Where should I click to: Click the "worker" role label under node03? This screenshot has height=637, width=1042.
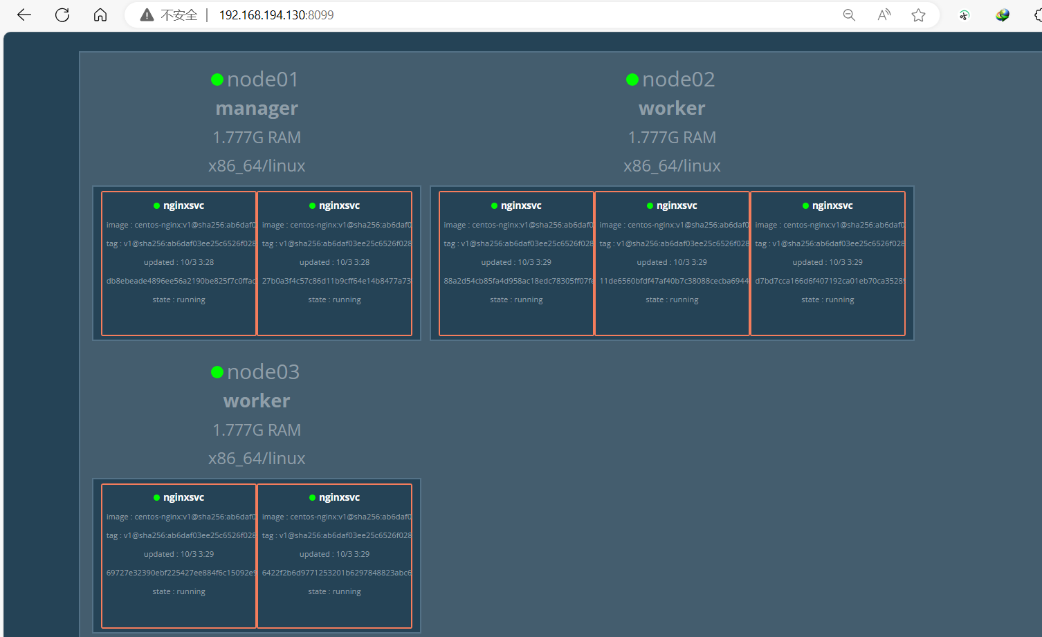(257, 401)
